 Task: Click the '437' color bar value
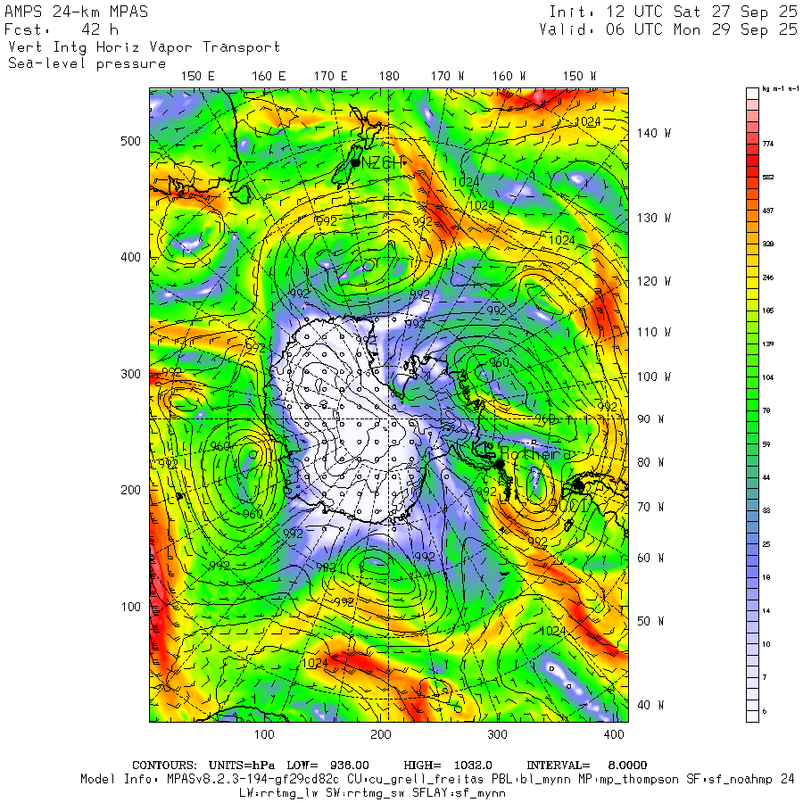(x=767, y=211)
